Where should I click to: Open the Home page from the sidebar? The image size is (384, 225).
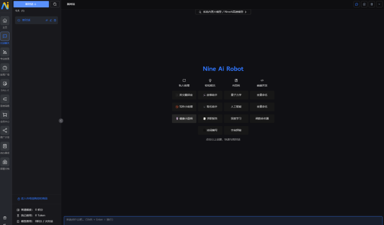(5, 21)
